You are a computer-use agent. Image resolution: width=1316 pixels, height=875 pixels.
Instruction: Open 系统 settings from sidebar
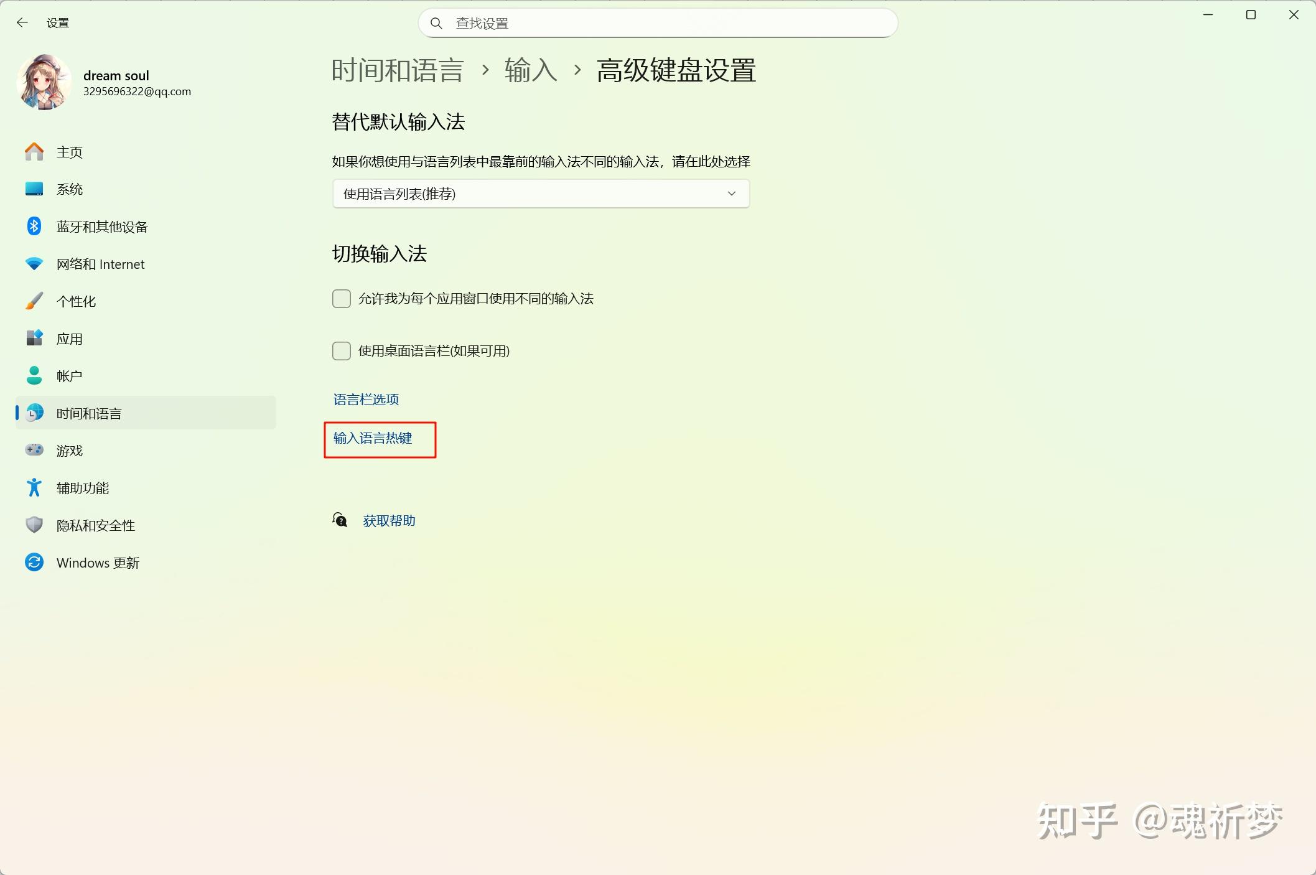point(69,189)
